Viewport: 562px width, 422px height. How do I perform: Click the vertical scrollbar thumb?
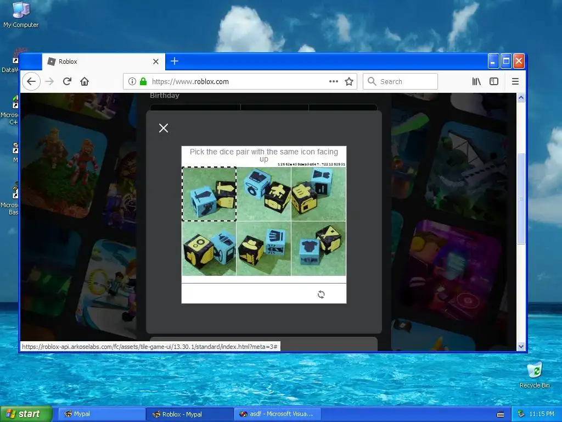(521, 198)
